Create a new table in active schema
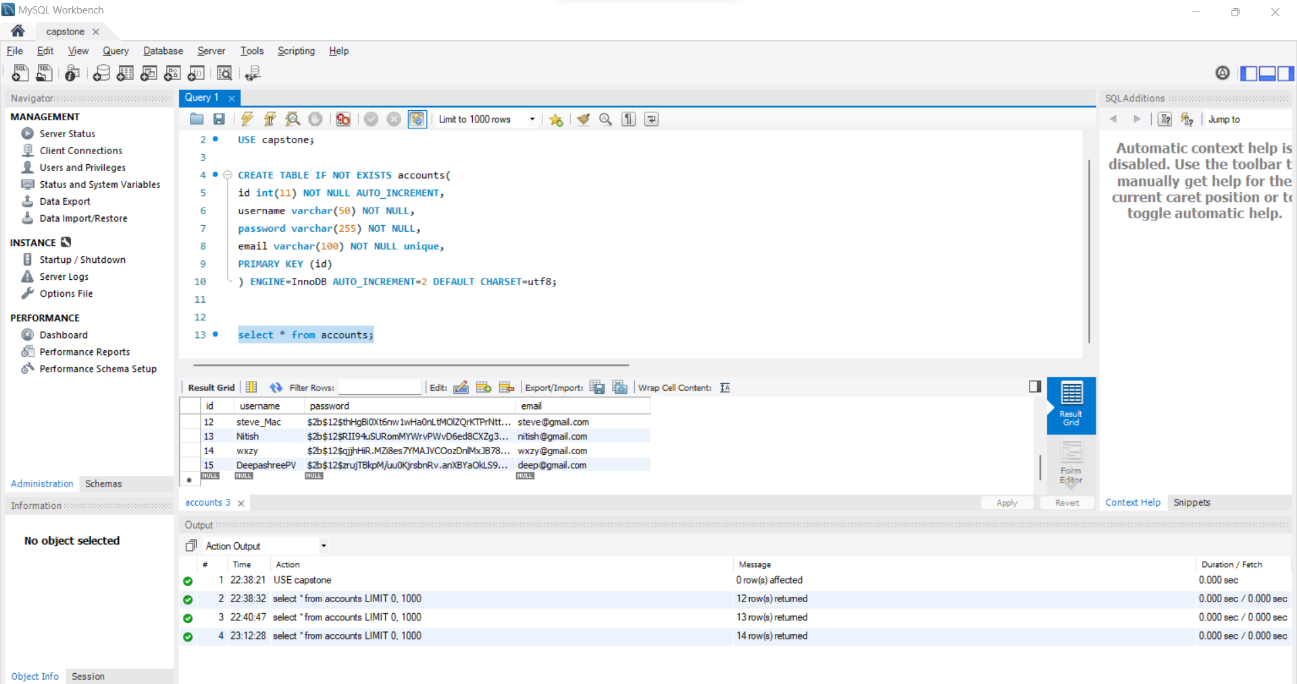Viewport: 1297px width, 684px height. point(125,73)
